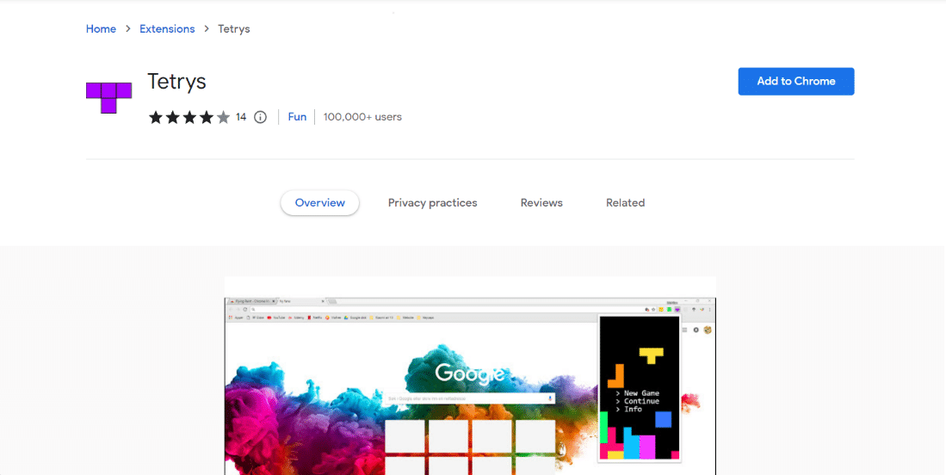This screenshot has height=475, width=946.
Task: Click the purple Tetrys extension logo
Action: (108, 97)
